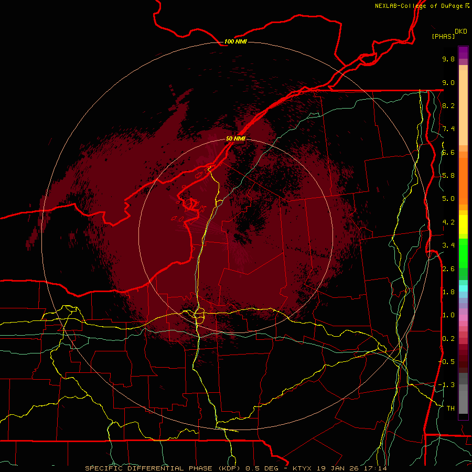Select the 5.8 value on the scale
472x472 pixels.
click(448, 176)
